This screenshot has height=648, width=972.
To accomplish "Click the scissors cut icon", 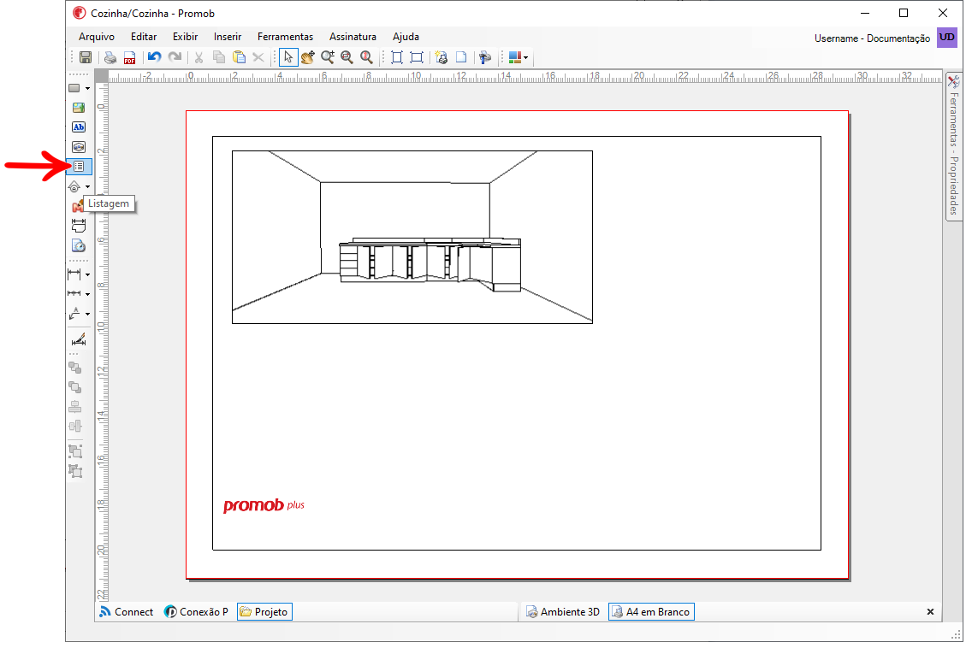I will [199, 57].
